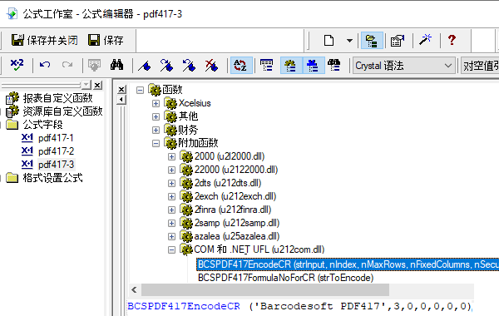Click the gear icon beside 附加函数
499x316 pixels.
pyautogui.click(x=170, y=143)
